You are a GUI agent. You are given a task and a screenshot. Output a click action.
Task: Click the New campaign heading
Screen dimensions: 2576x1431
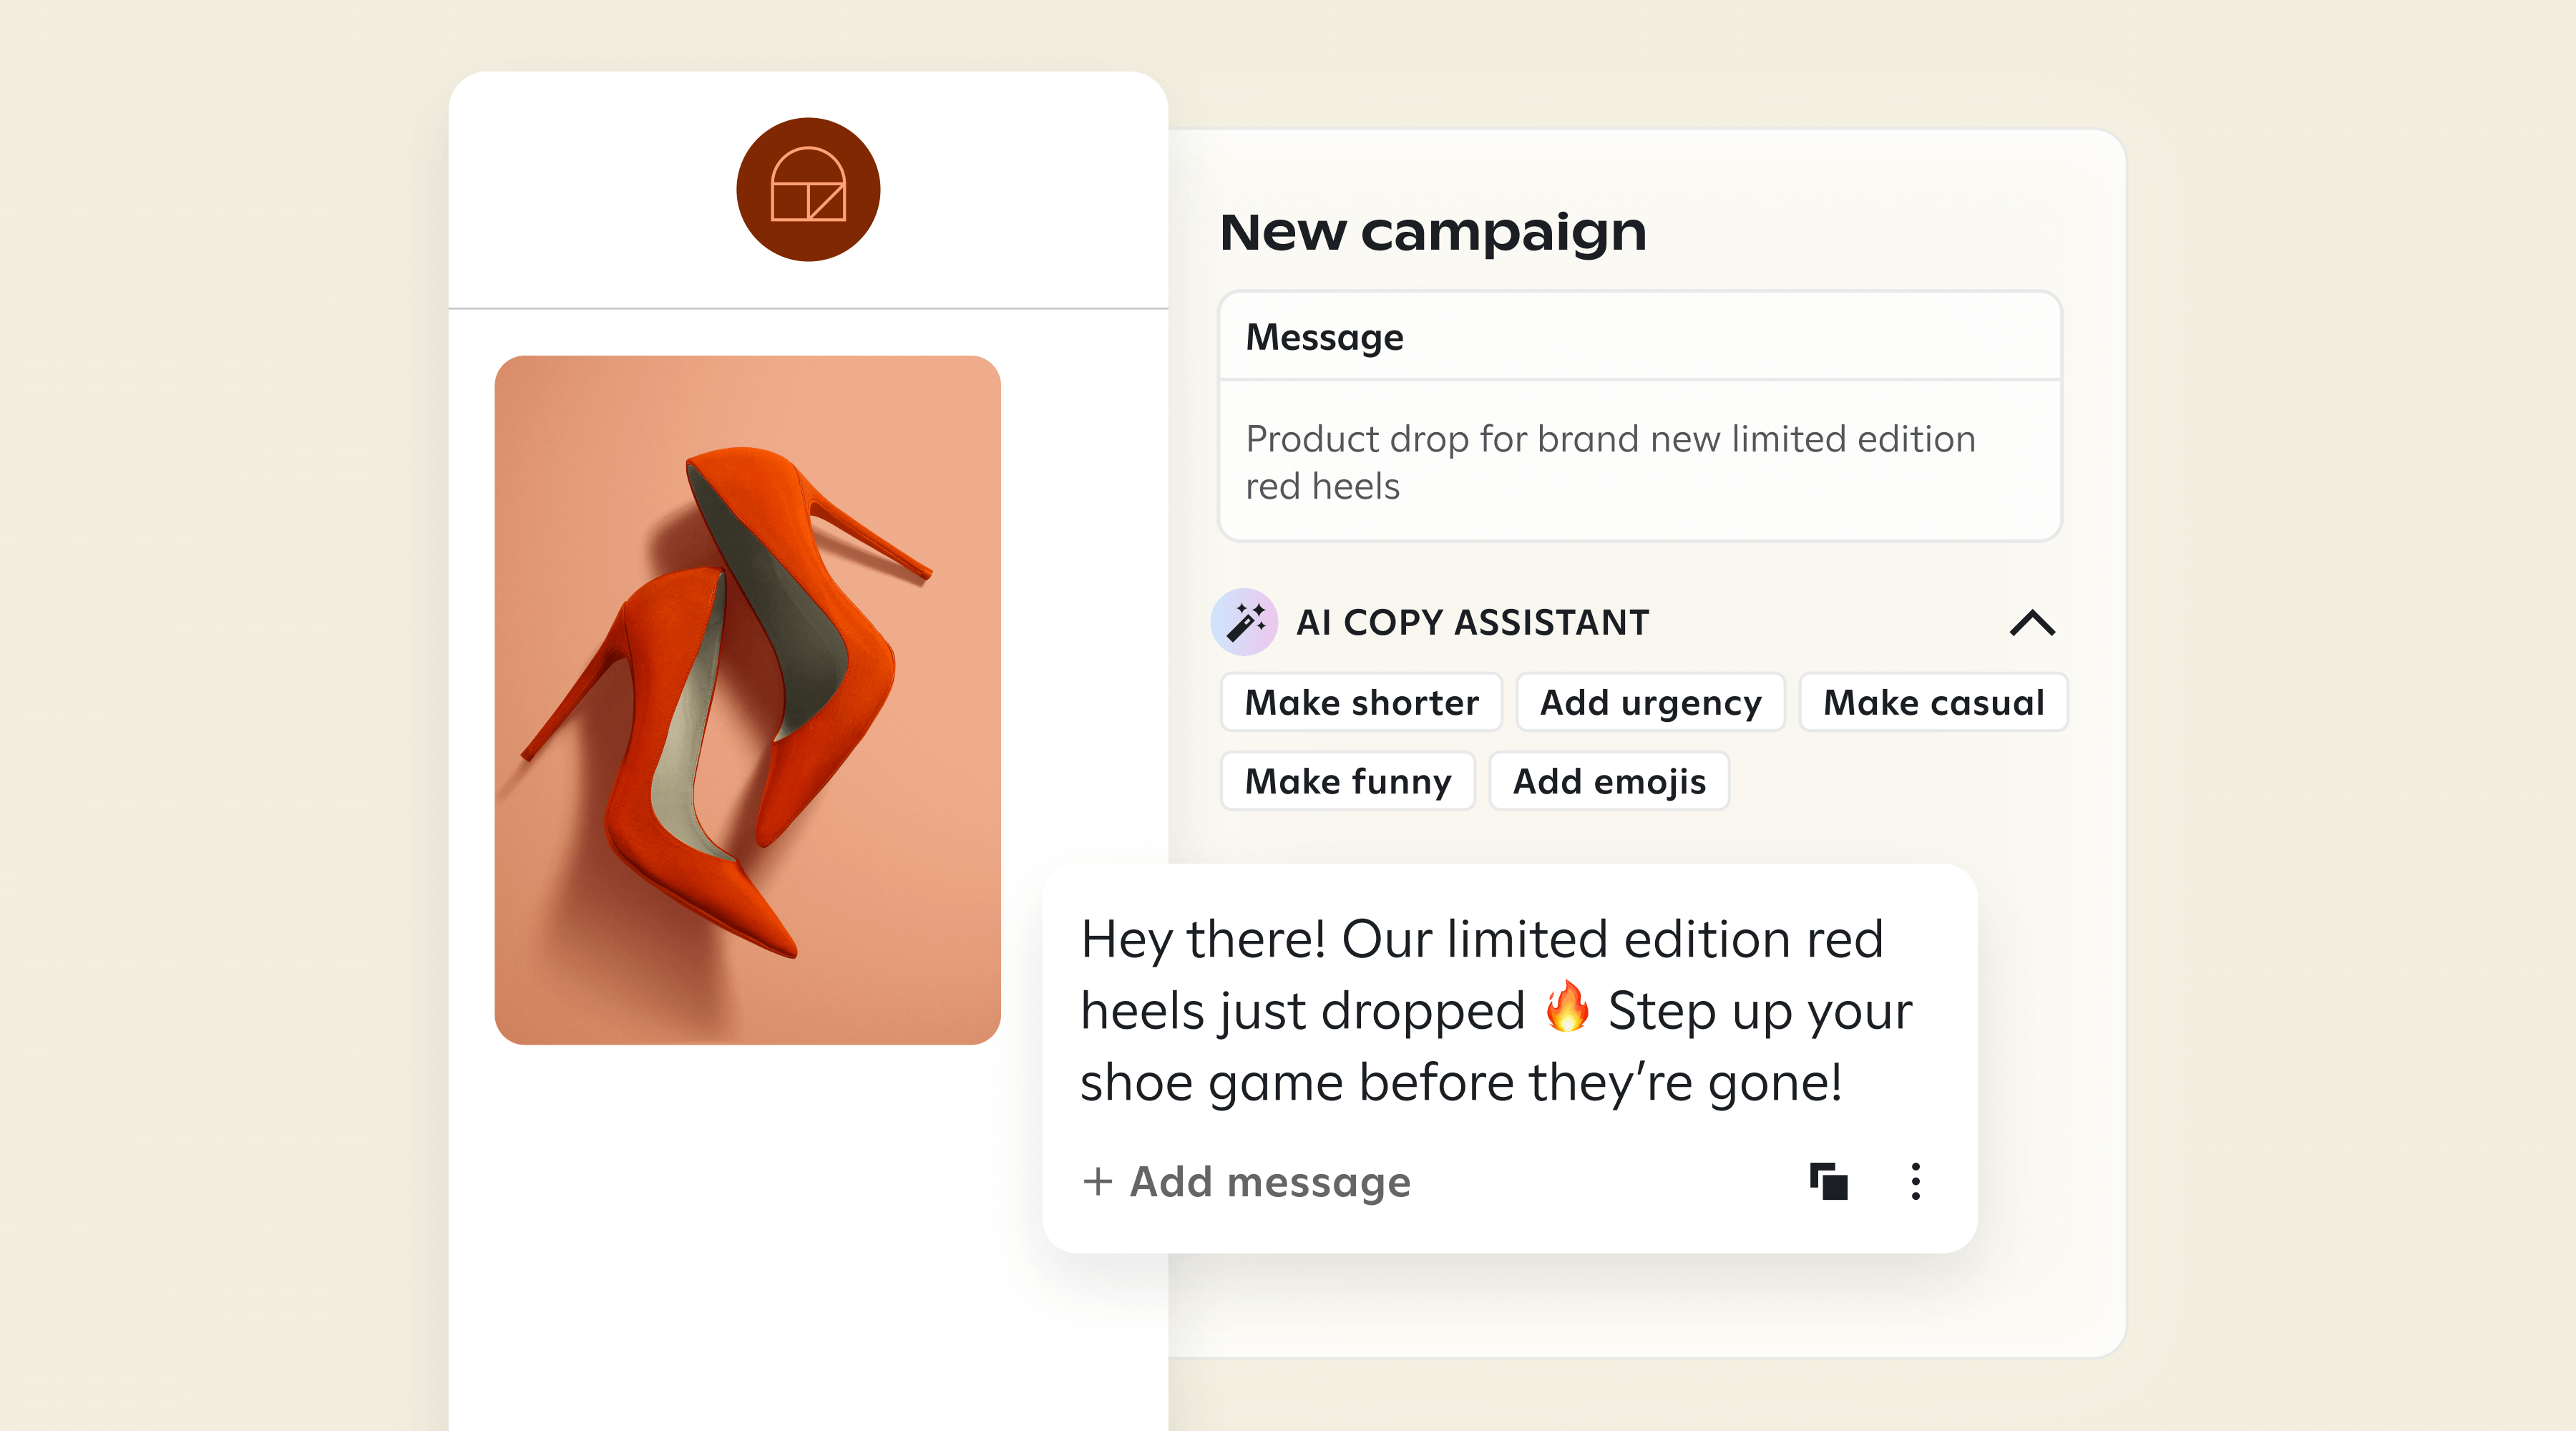coord(1432,232)
